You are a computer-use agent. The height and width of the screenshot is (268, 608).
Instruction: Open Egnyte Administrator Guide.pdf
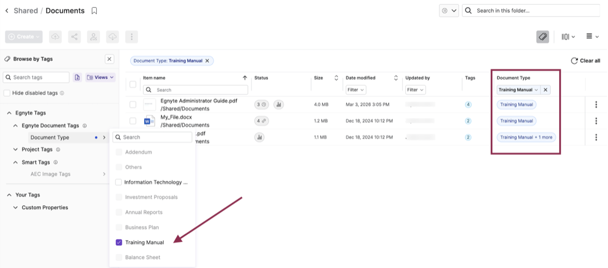[x=199, y=101]
